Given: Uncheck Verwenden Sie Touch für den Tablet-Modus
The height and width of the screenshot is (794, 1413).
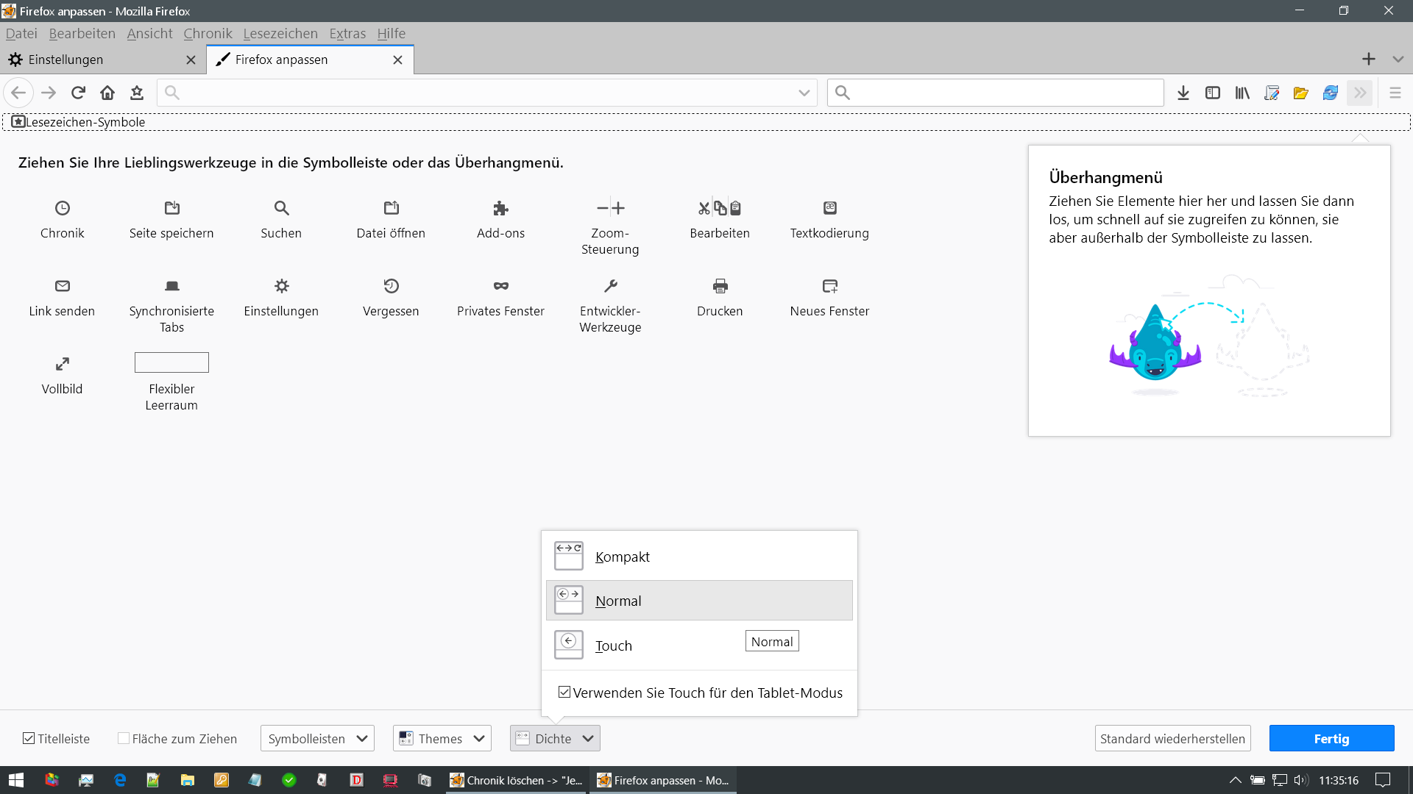Looking at the screenshot, I should 564,692.
